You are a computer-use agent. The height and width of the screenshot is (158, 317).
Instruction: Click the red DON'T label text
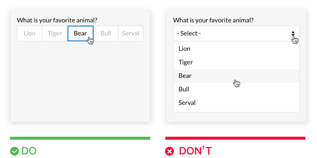point(195,151)
